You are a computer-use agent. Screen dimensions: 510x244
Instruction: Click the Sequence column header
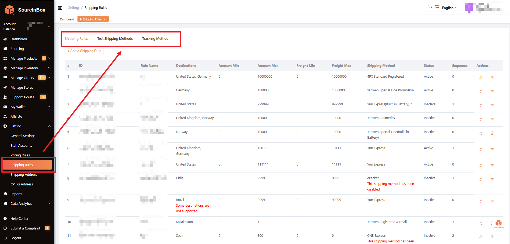click(x=460, y=66)
